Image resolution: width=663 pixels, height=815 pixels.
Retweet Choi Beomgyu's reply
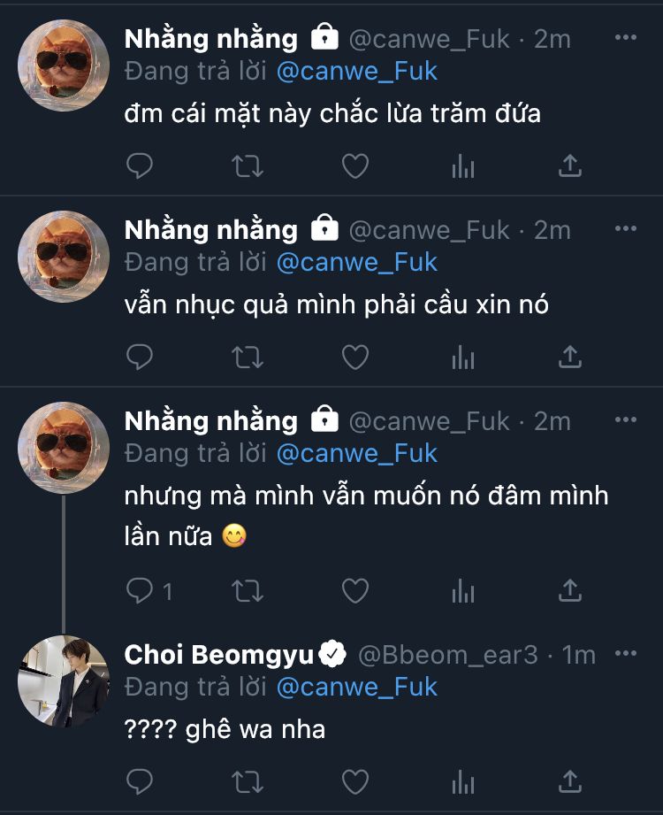(x=247, y=781)
